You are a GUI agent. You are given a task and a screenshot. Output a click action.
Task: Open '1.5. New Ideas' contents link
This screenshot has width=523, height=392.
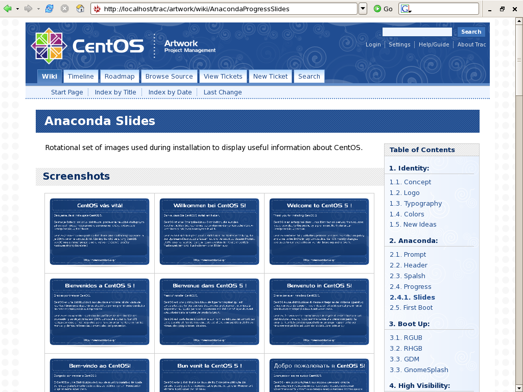point(413,225)
